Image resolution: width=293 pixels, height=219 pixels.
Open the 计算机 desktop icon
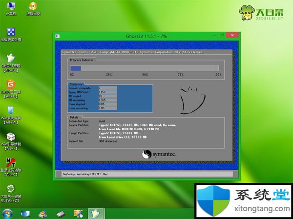pyautogui.click(x=11, y=8)
